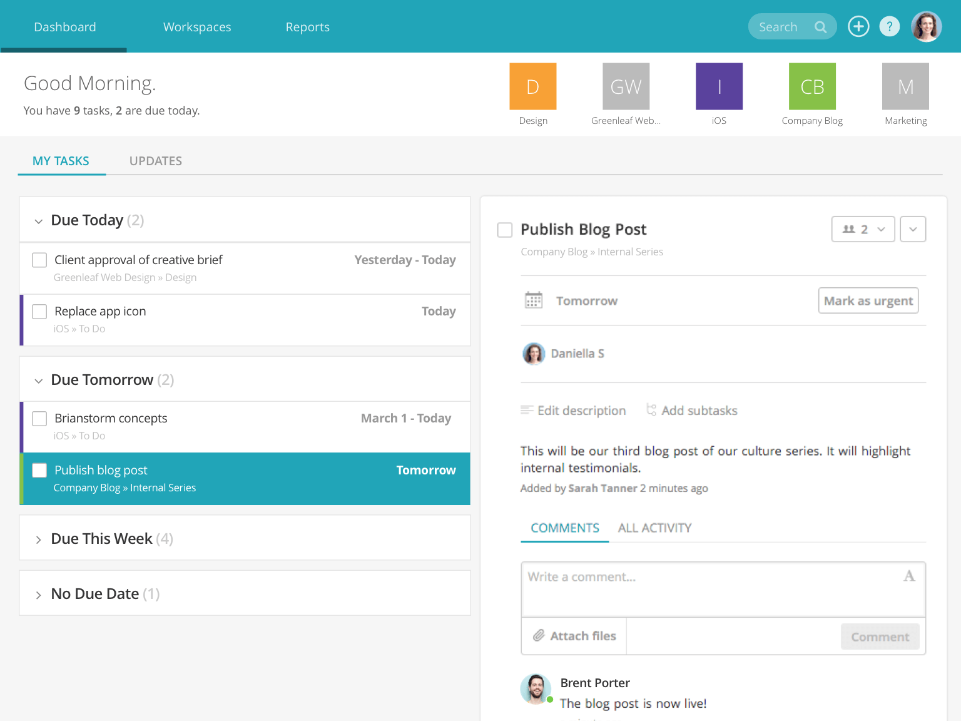This screenshot has width=961, height=721.
Task: Click the Comment submit button
Action: click(880, 637)
